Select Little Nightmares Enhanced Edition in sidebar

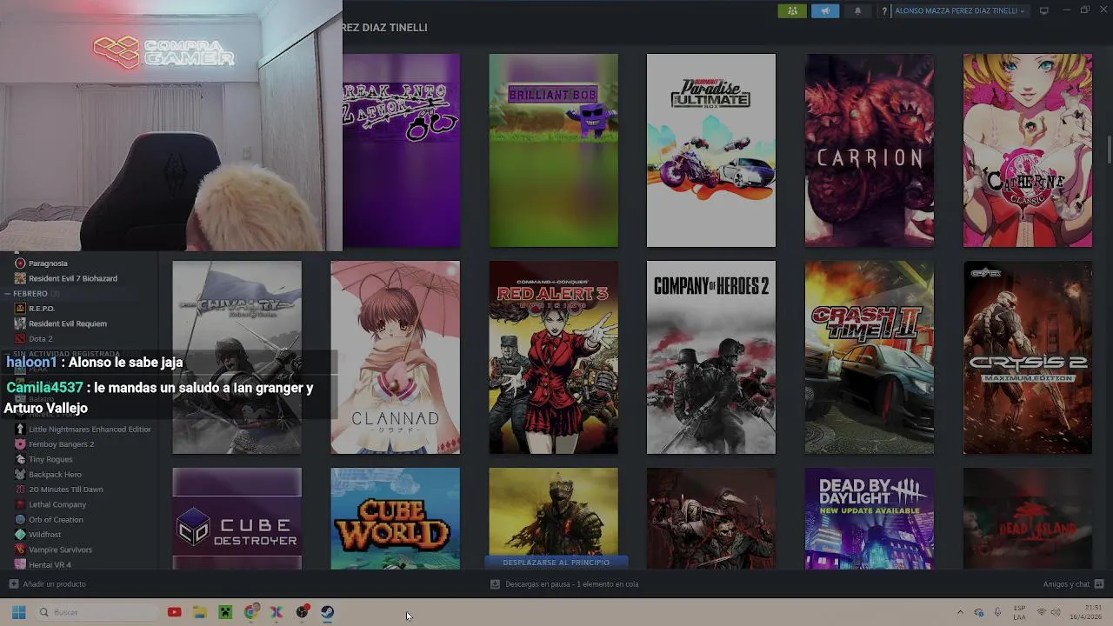pyautogui.click(x=90, y=430)
